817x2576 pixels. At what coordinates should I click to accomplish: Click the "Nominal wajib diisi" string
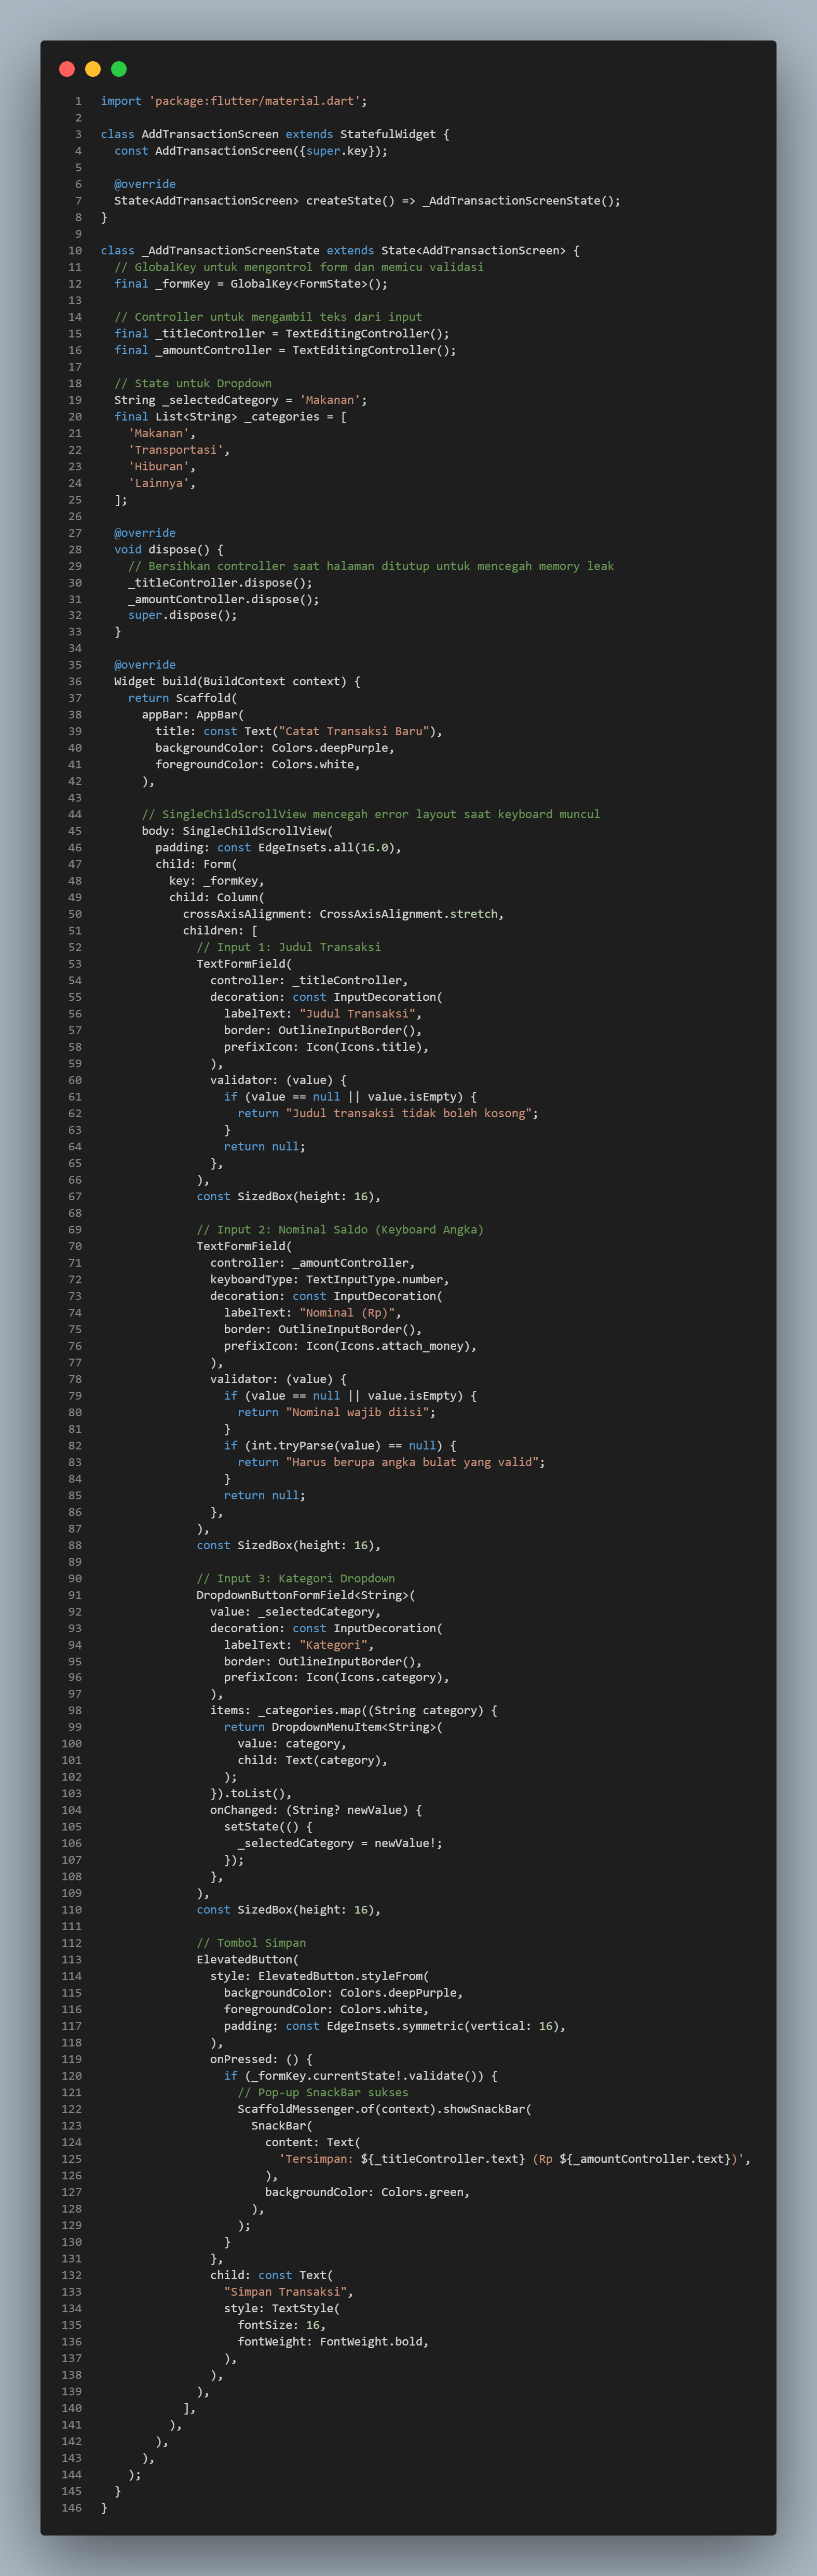pos(357,1412)
